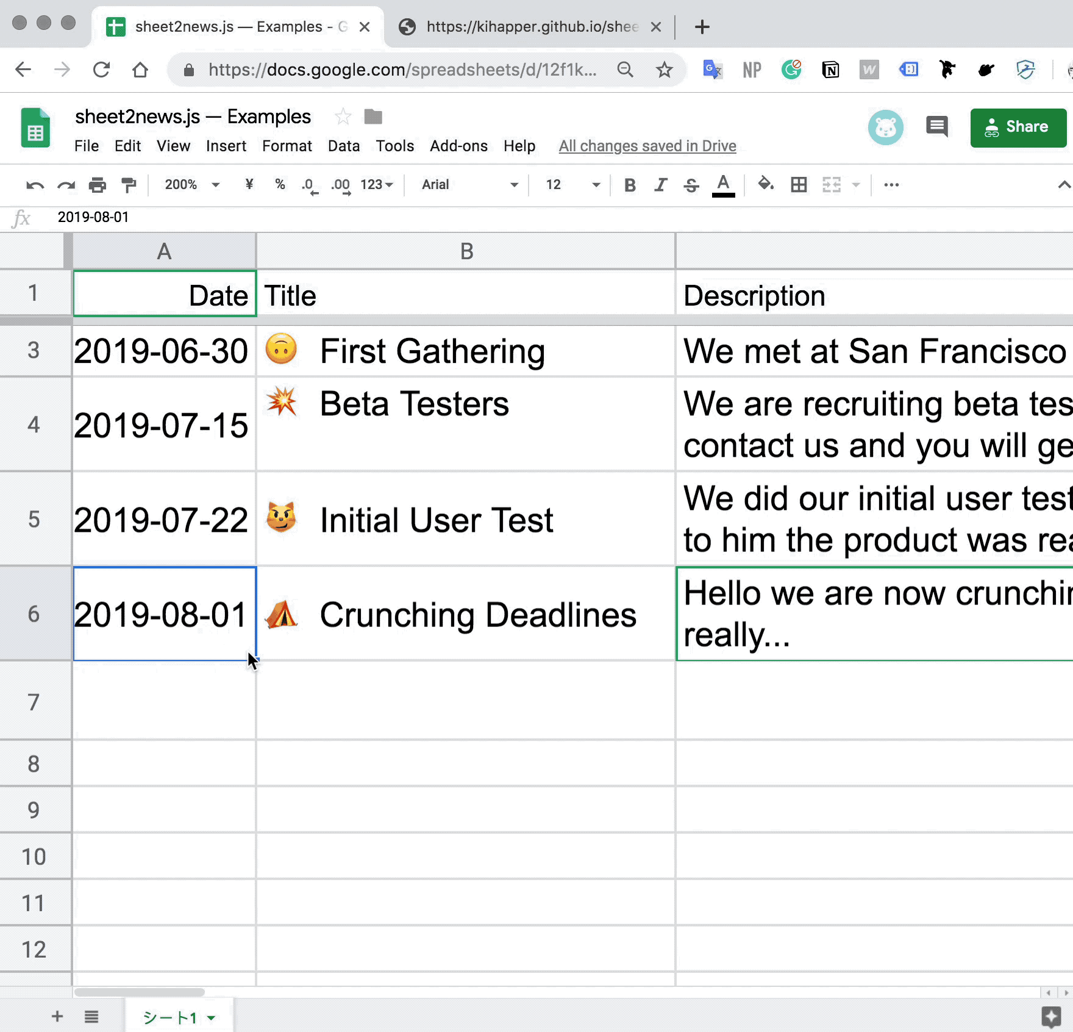Open comment history icon
The height and width of the screenshot is (1032, 1073).
pos(937,127)
